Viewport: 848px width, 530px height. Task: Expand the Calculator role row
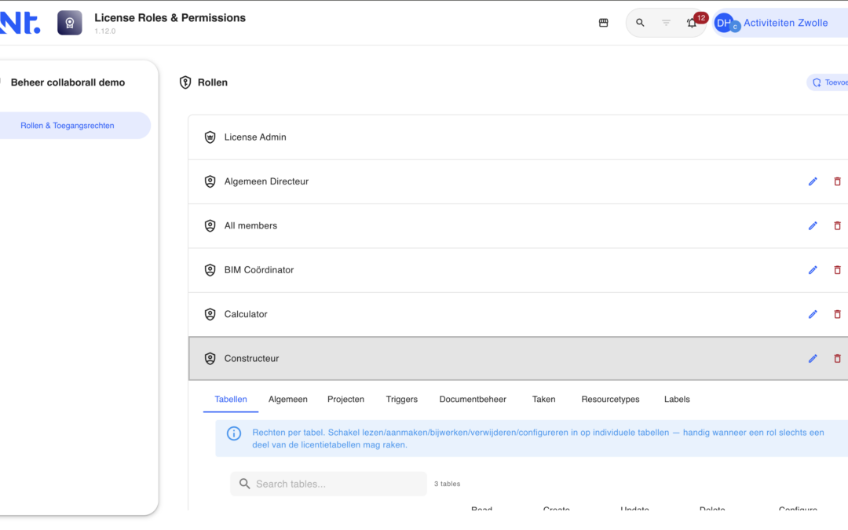pos(518,315)
